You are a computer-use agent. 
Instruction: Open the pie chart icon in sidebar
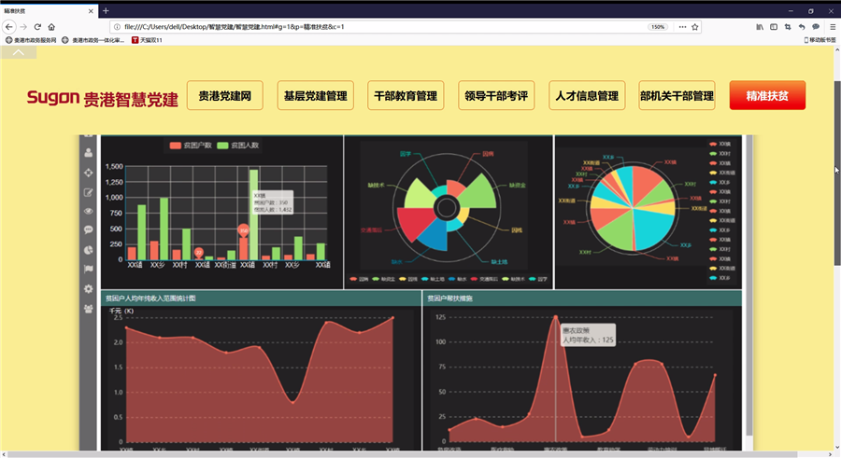pyautogui.click(x=89, y=250)
